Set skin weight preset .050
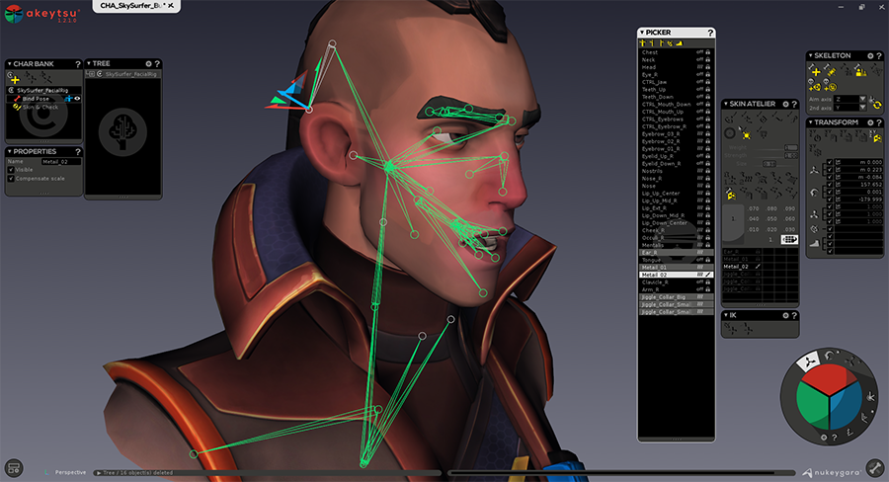Image resolution: width=889 pixels, height=482 pixels. click(x=771, y=219)
